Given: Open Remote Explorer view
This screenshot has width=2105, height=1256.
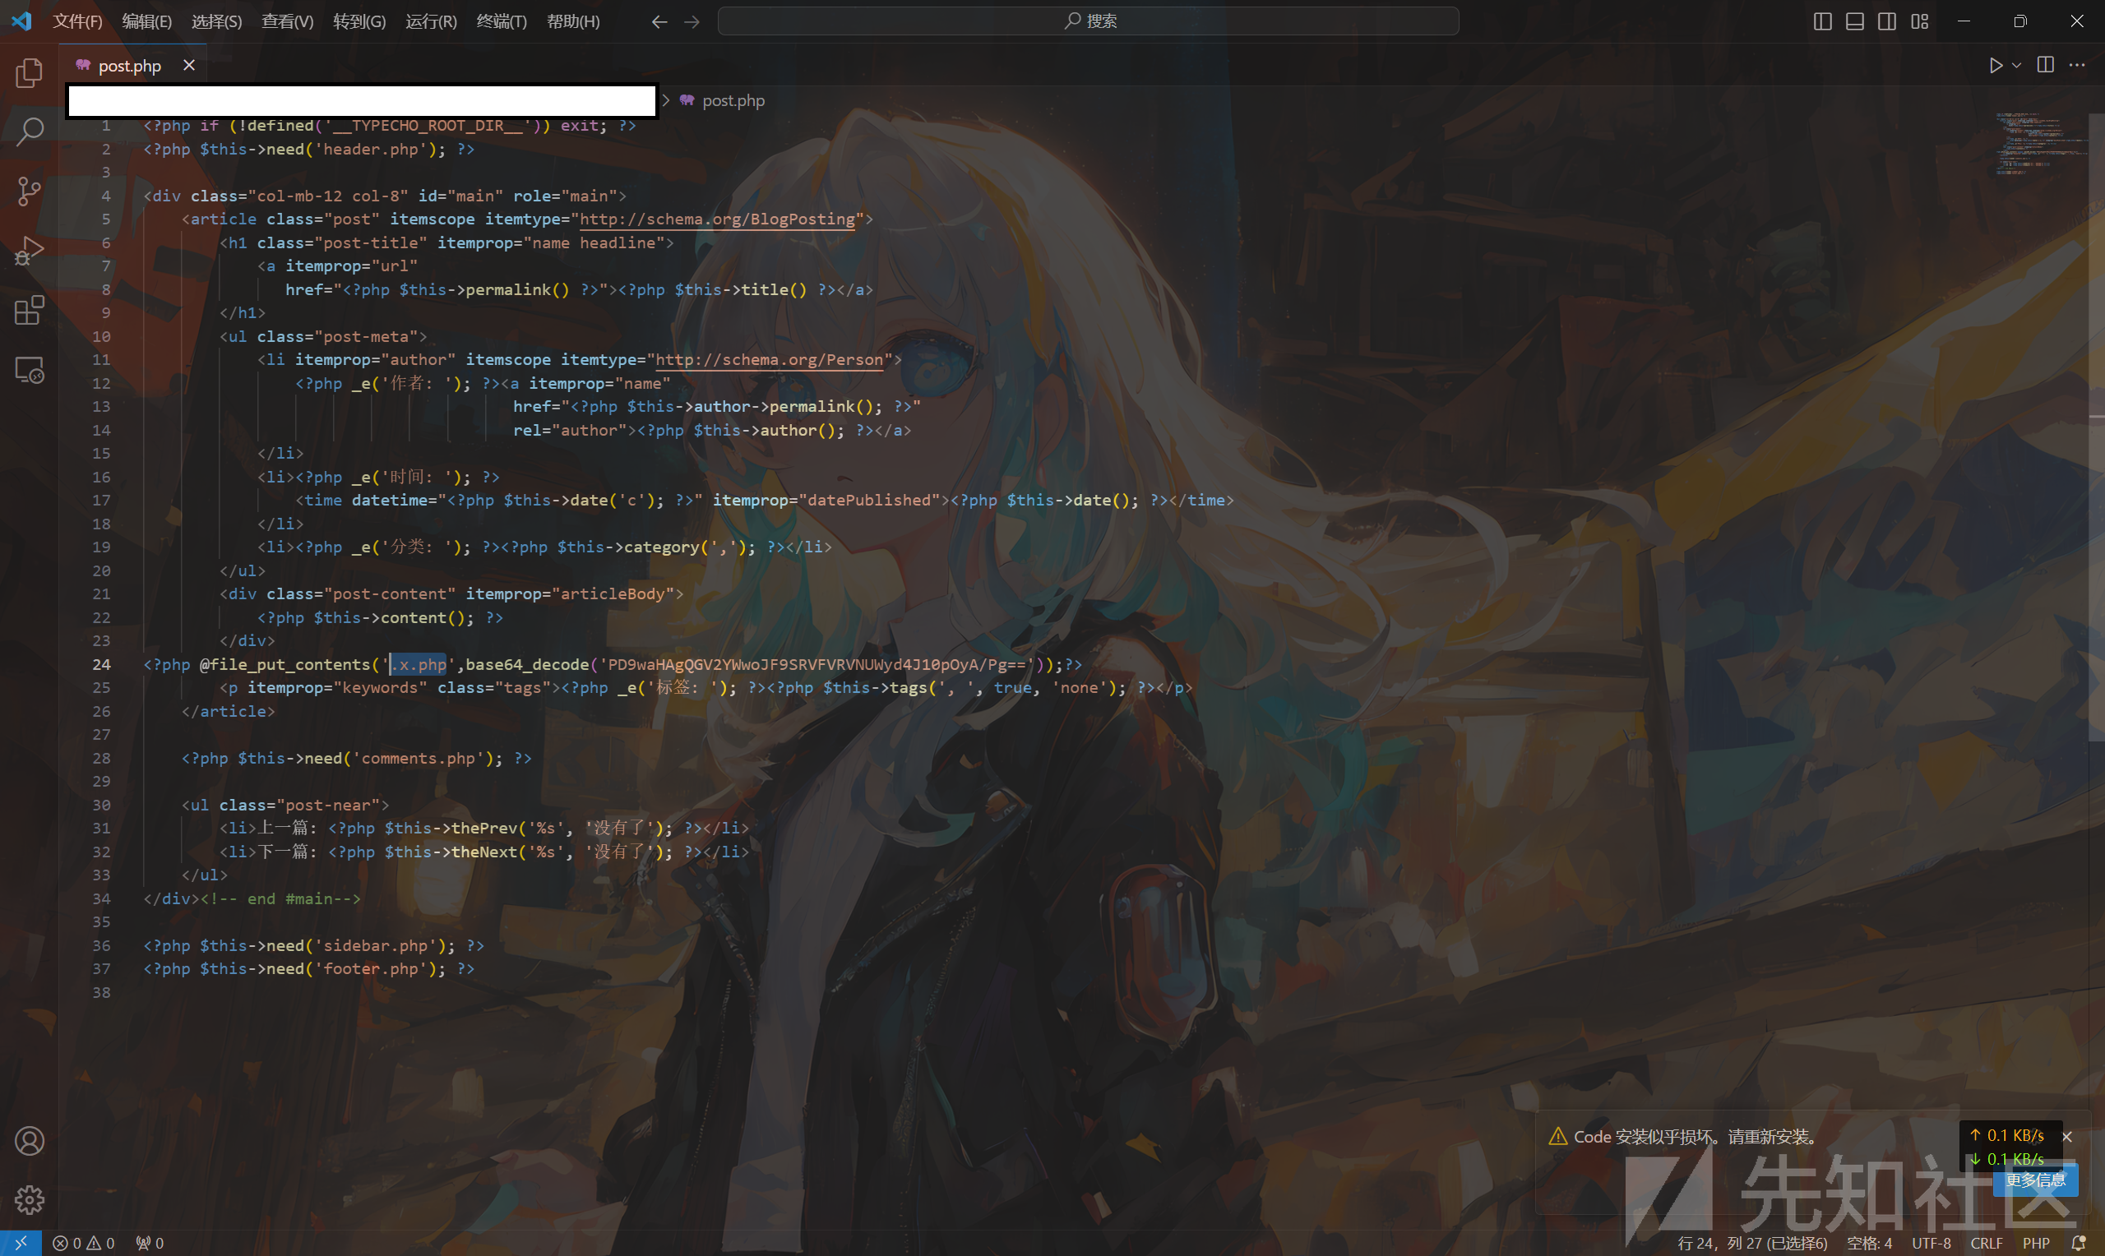Looking at the screenshot, I should [30, 371].
